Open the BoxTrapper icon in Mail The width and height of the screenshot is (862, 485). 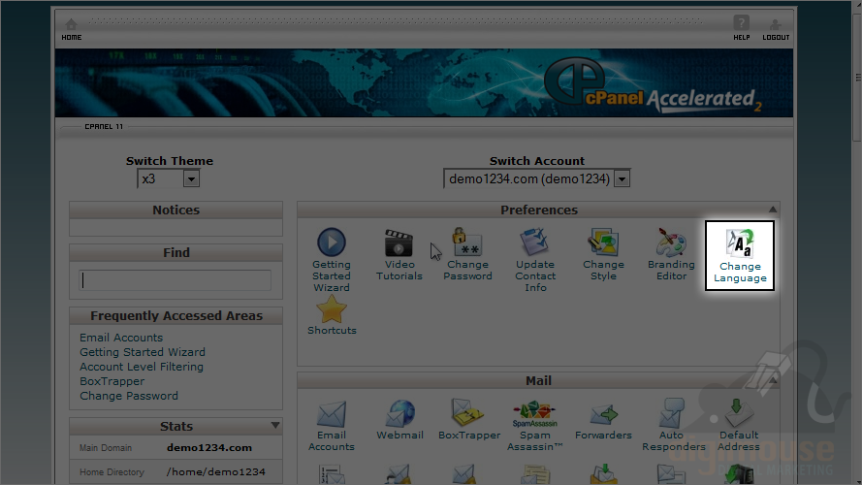pyautogui.click(x=469, y=420)
